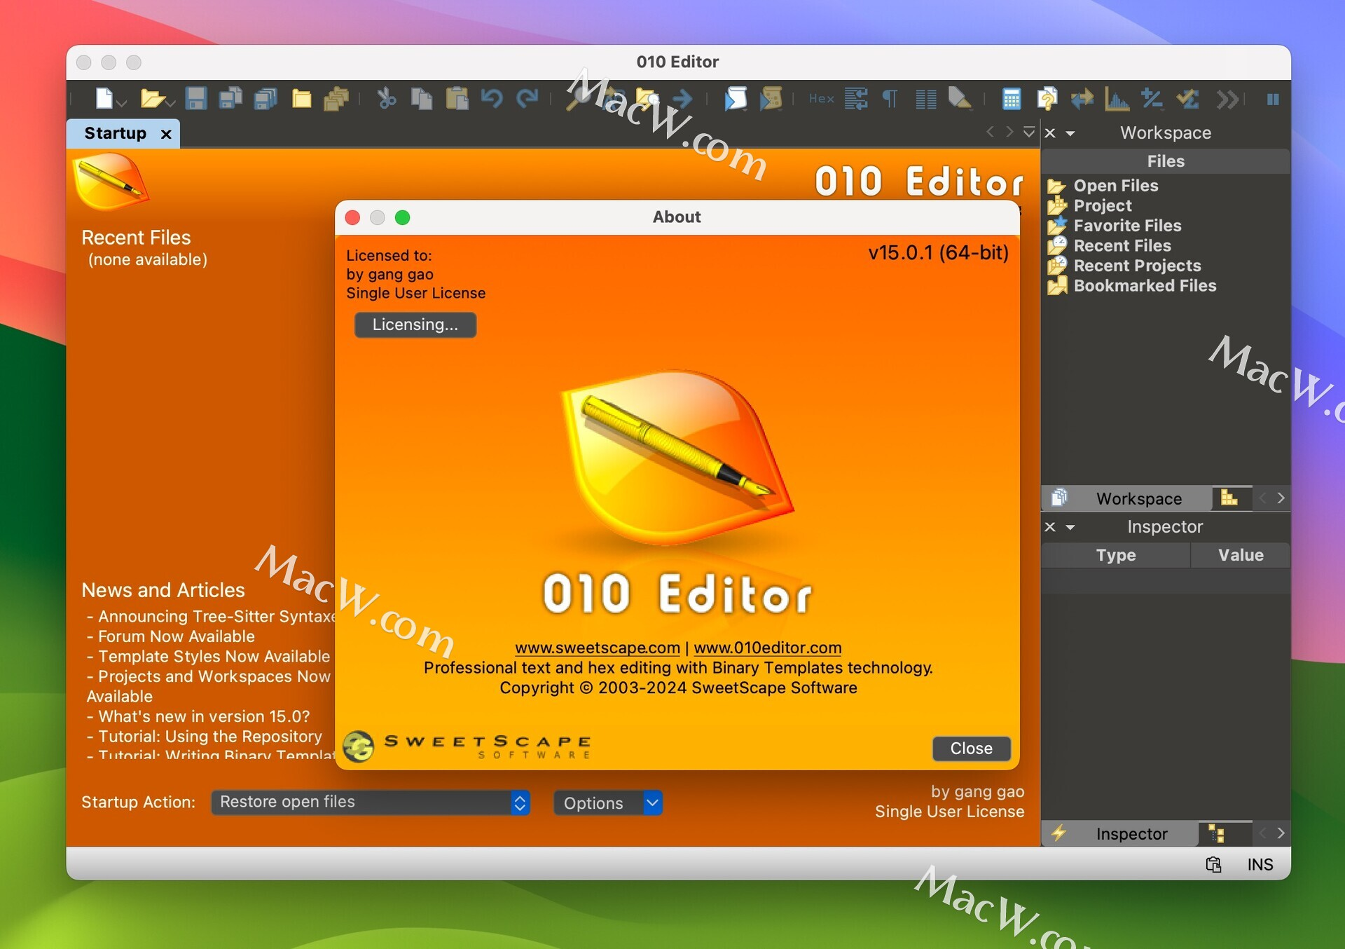Click the Undo arrow icon
The image size is (1345, 949).
coord(492,99)
